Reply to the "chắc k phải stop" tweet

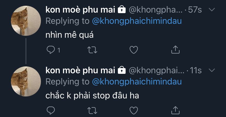[x=51, y=110]
